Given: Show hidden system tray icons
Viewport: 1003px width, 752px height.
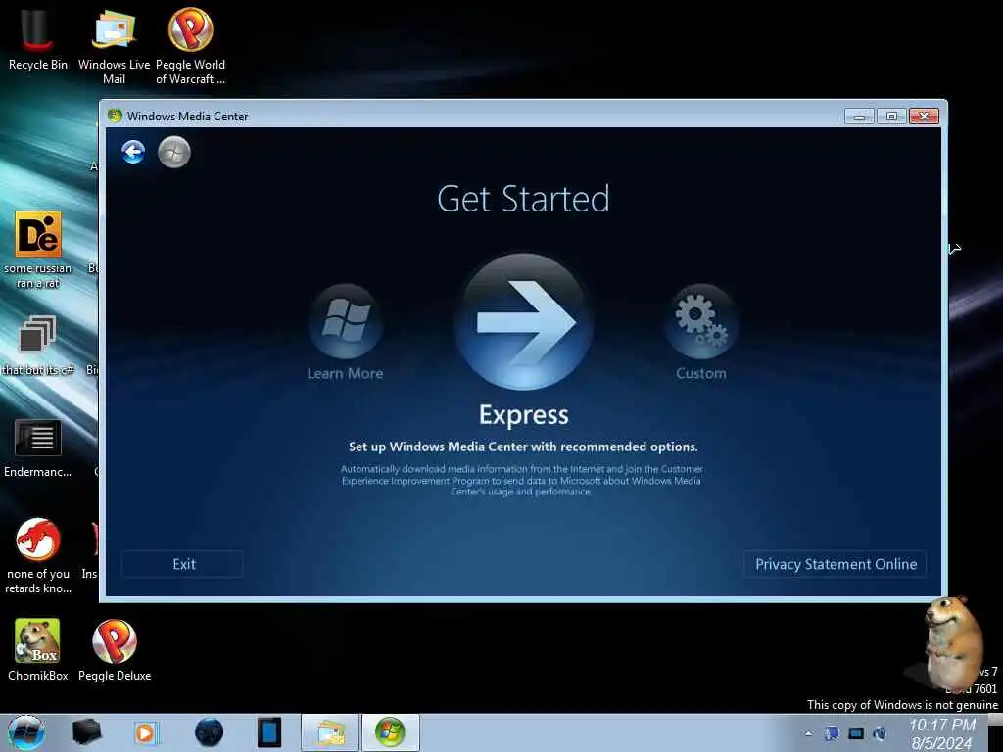Looking at the screenshot, I should tap(809, 734).
